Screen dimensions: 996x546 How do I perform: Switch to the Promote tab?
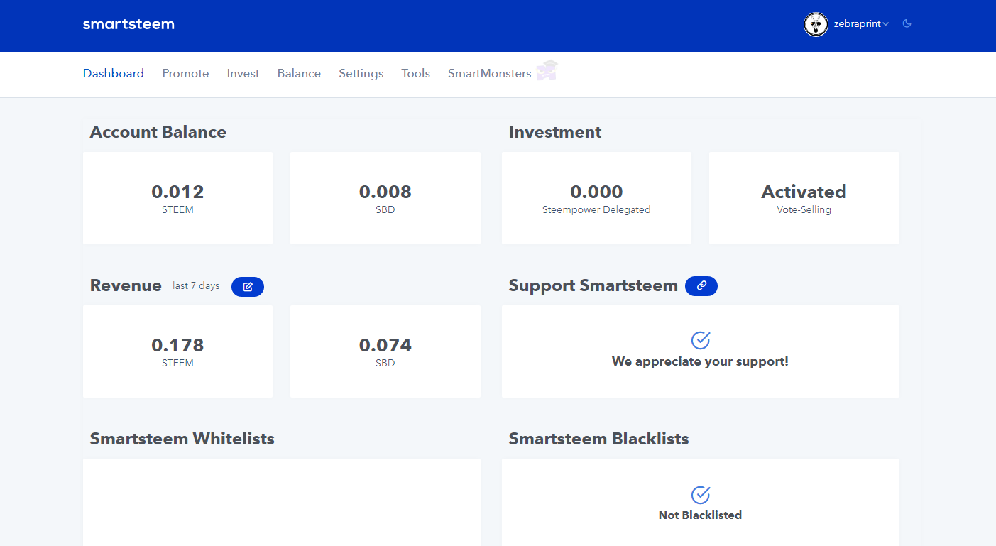[185, 74]
